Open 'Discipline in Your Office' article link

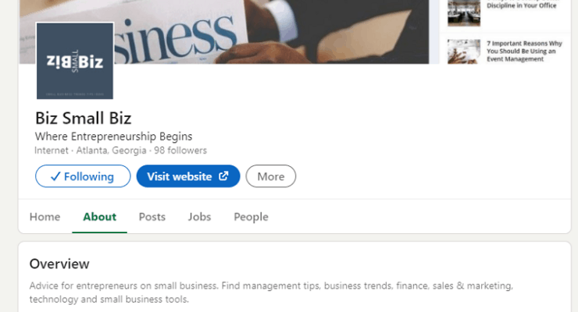tap(521, 5)
